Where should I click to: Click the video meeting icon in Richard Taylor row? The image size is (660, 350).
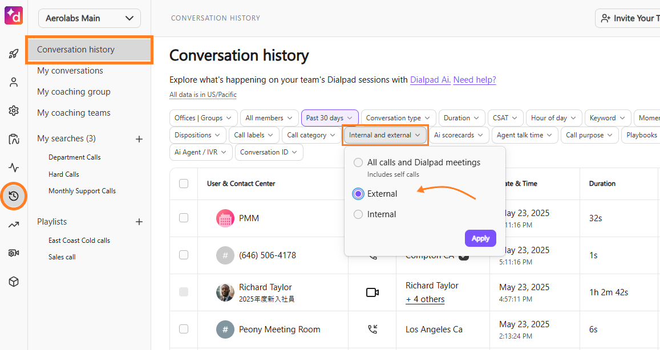(x=372, y=292)
